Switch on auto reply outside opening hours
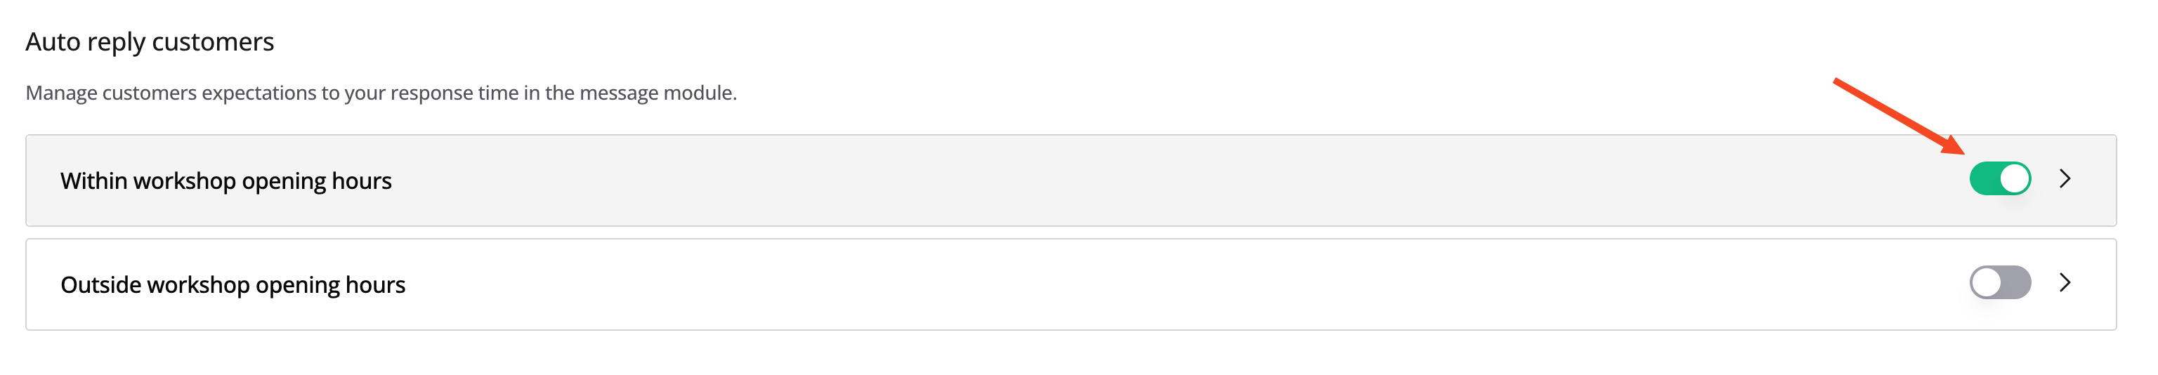Image resolution: width=2158 pixels, height=375 pixels. pos(1999,282)
